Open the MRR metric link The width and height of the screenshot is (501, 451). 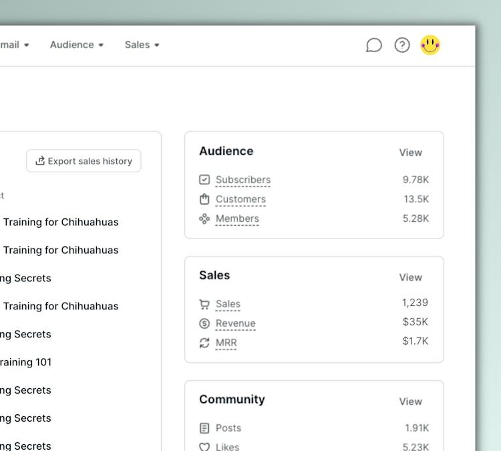[226, 343]
